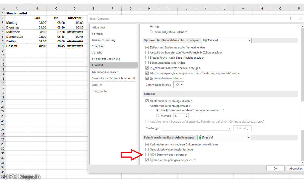Select the 40:00 total cell
This screenshot has height=182, width=304.
37,46
